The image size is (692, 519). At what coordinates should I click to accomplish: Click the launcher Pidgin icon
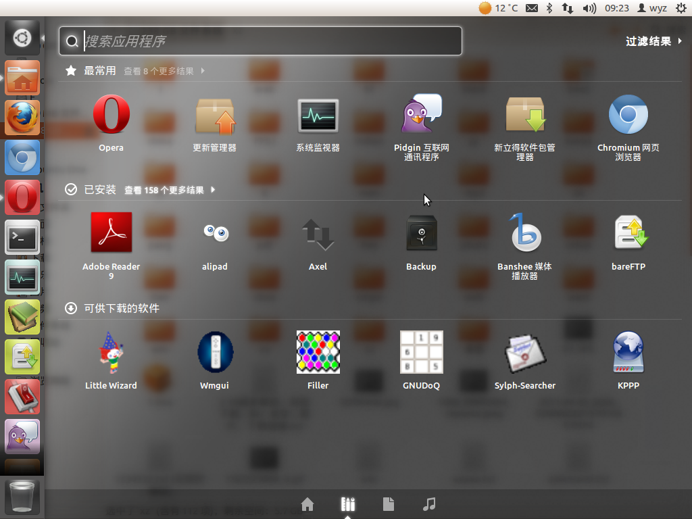point(22,437)
